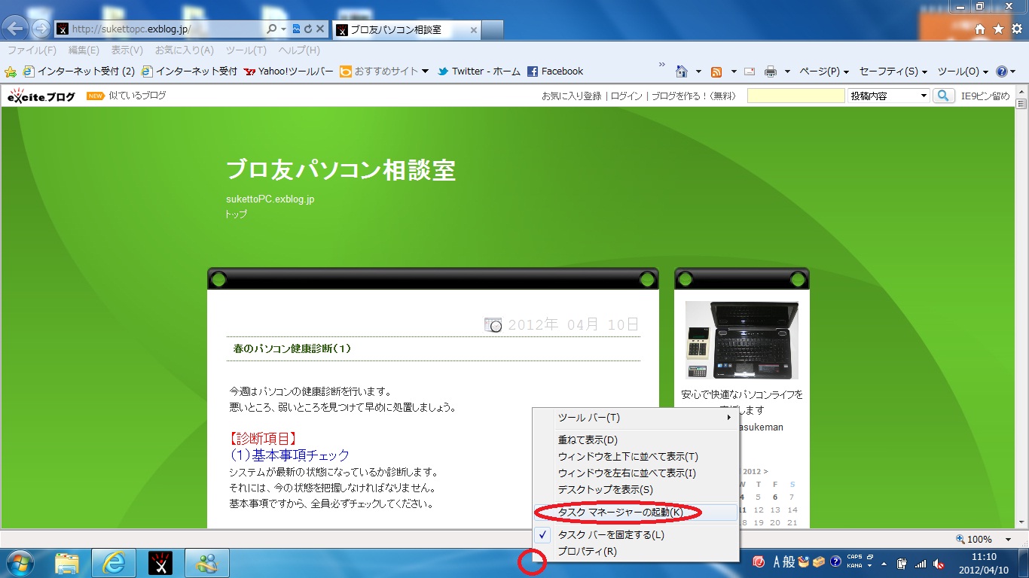Click the IME Help question mark icon
Screen dimensions: 1029x578
[x=835, y=561]
